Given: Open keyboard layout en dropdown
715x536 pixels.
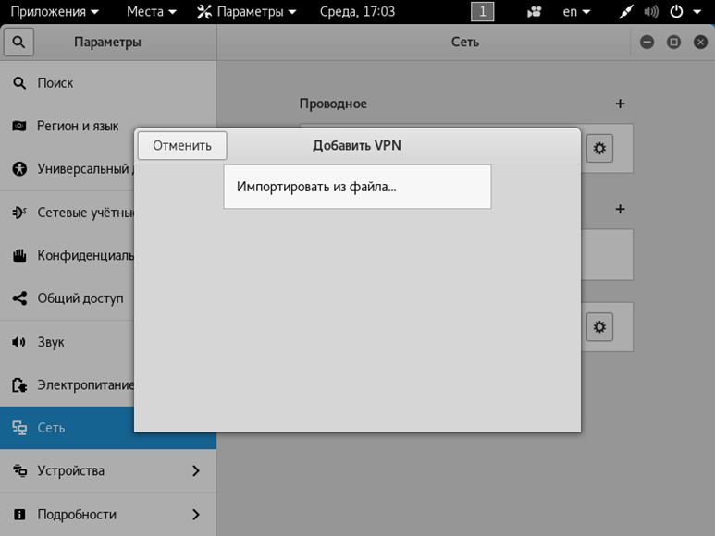Looking at the screenshot, I should (576, 11).
